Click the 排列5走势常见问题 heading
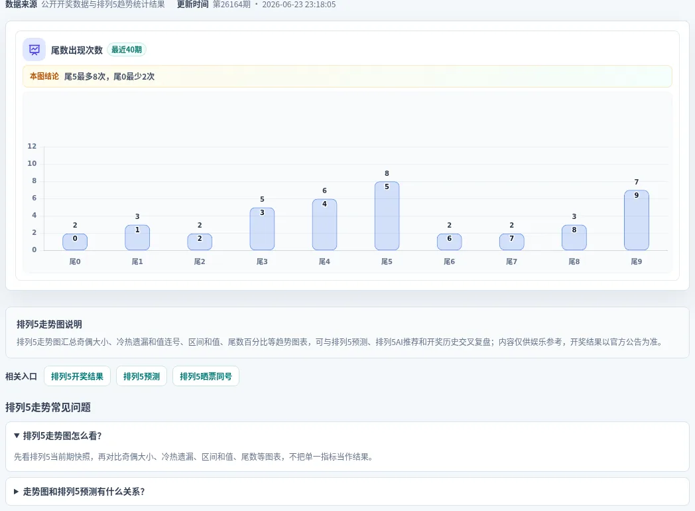The height and width of the screenshot is (511, 695). click(x=48, y=407)
